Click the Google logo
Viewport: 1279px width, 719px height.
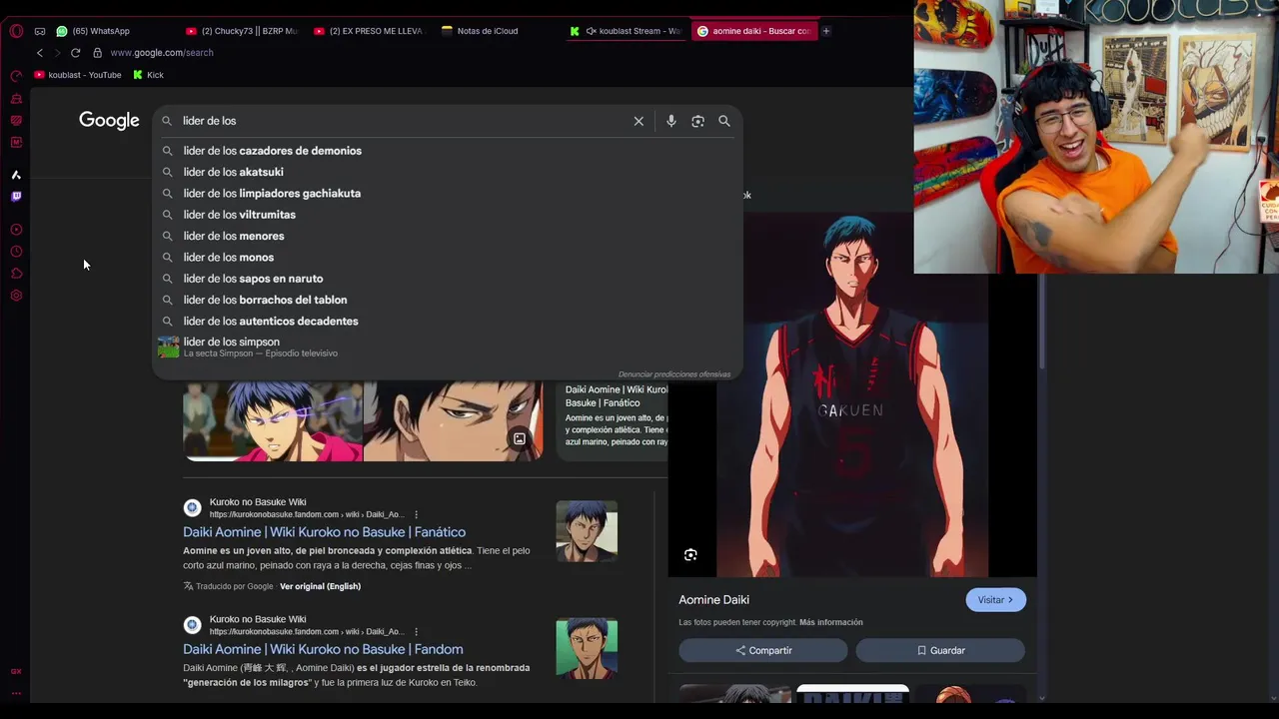[109, 121]
